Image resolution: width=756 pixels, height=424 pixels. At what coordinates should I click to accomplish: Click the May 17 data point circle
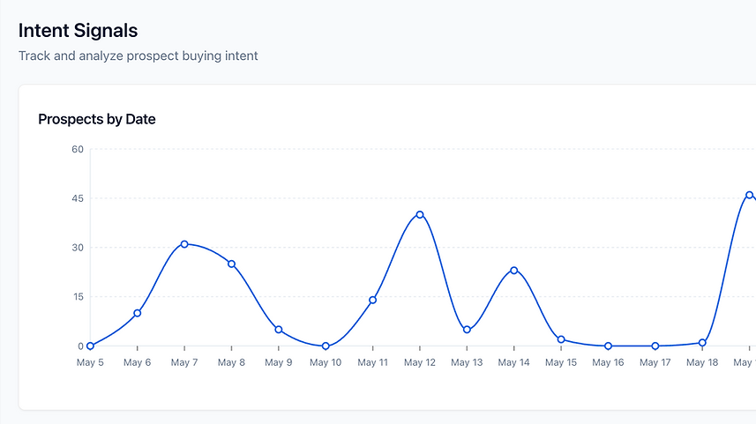pyautogui.click(x=655, y=346)
